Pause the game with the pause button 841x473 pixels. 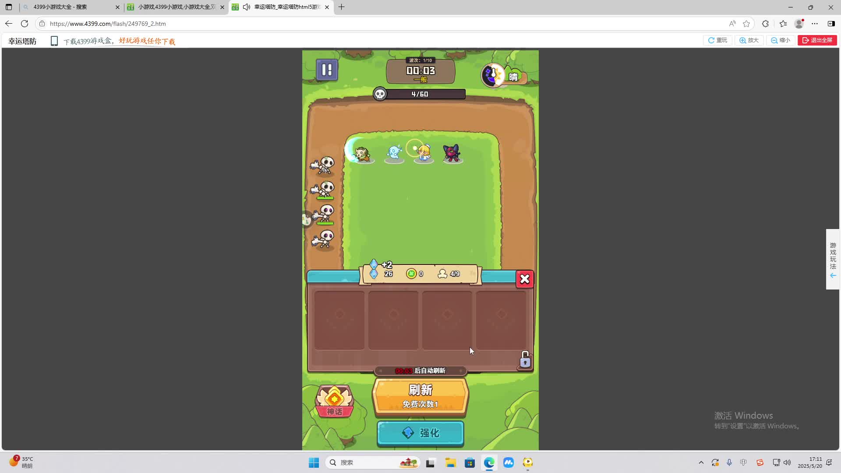coord(327,70)
